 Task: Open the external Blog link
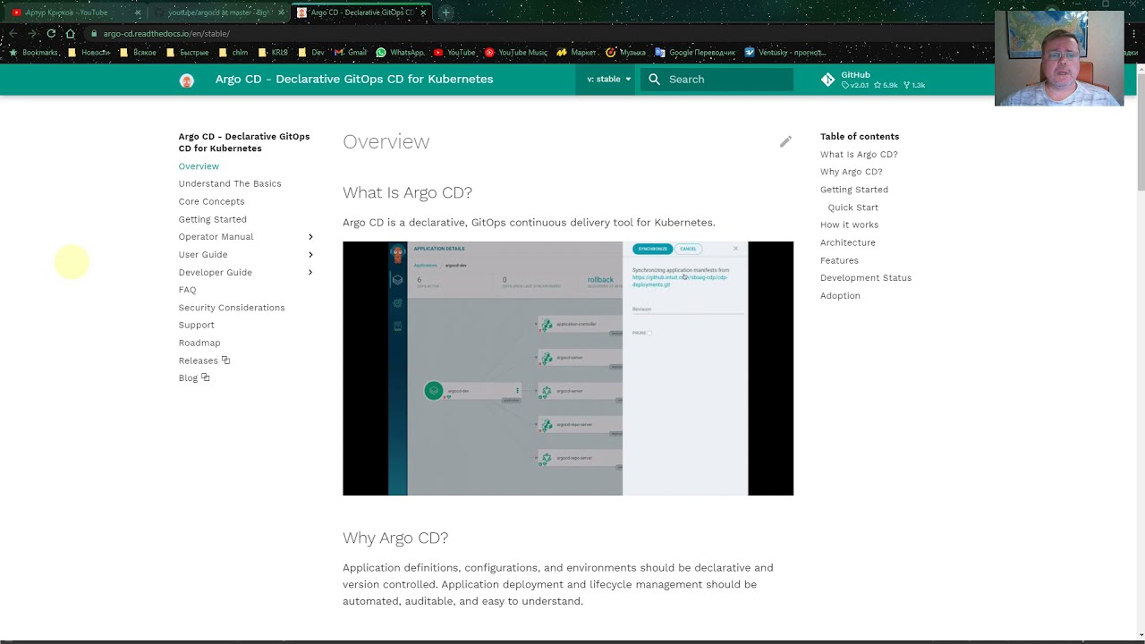click(x=194, y=377)
